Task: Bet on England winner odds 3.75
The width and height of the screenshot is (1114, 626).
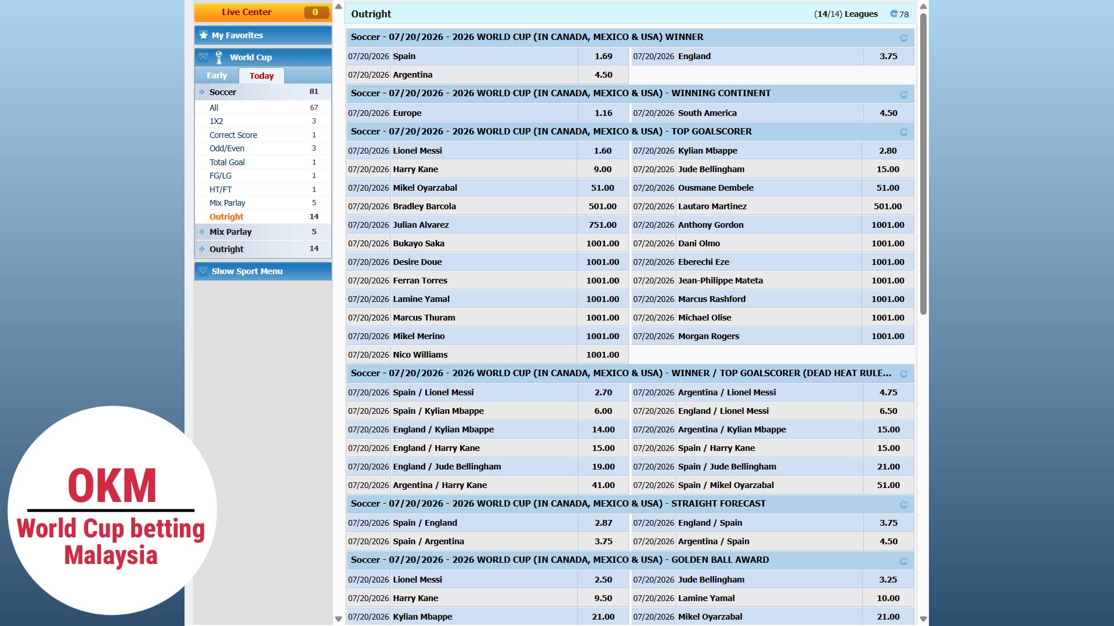Action: click(x=888, y=56)
